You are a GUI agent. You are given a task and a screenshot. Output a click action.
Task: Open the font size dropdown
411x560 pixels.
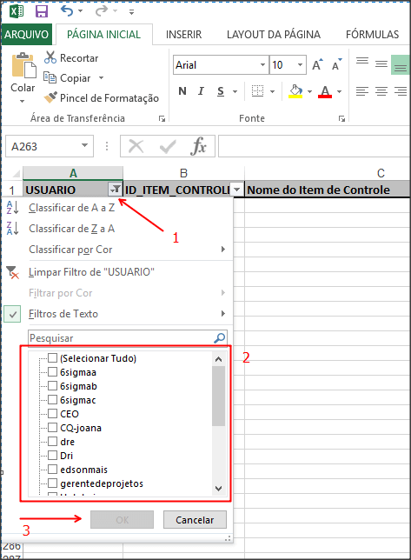[300, 64]
